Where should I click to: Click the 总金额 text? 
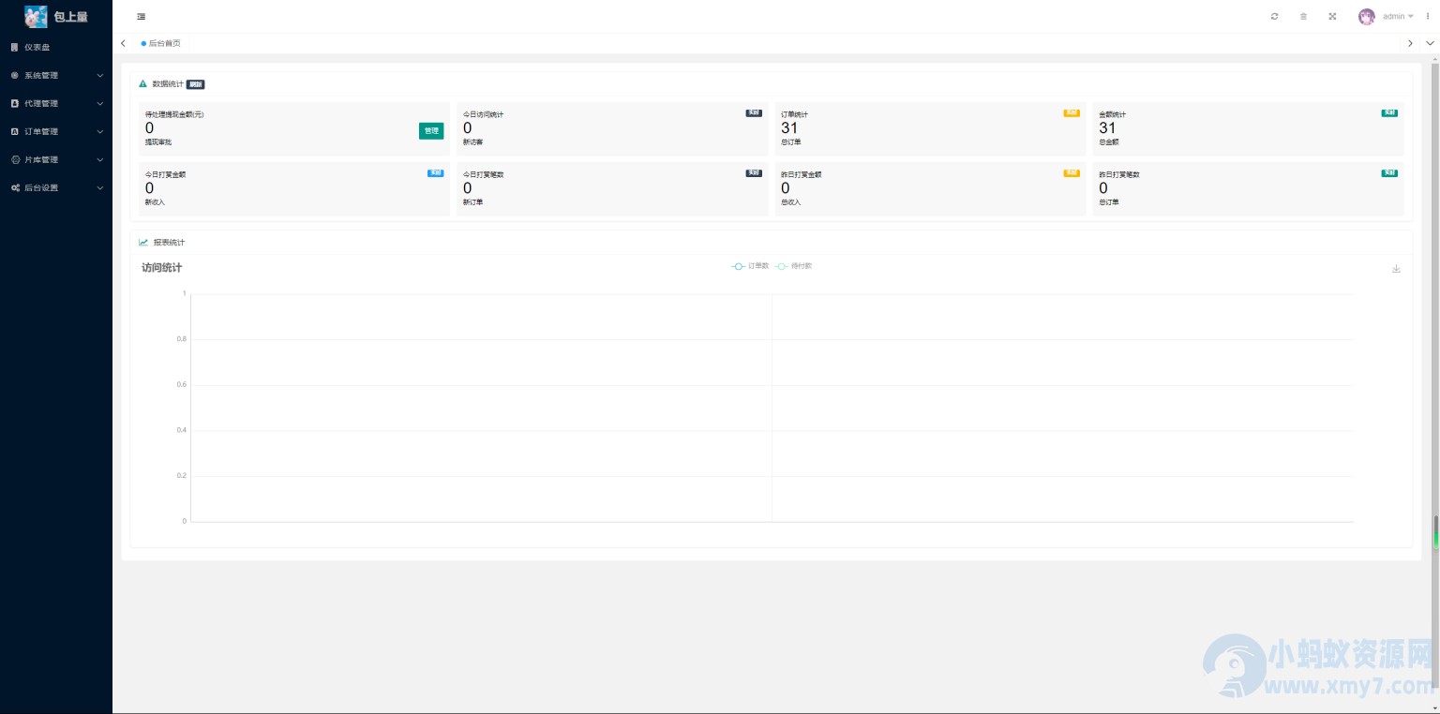tap(1109, 142)
